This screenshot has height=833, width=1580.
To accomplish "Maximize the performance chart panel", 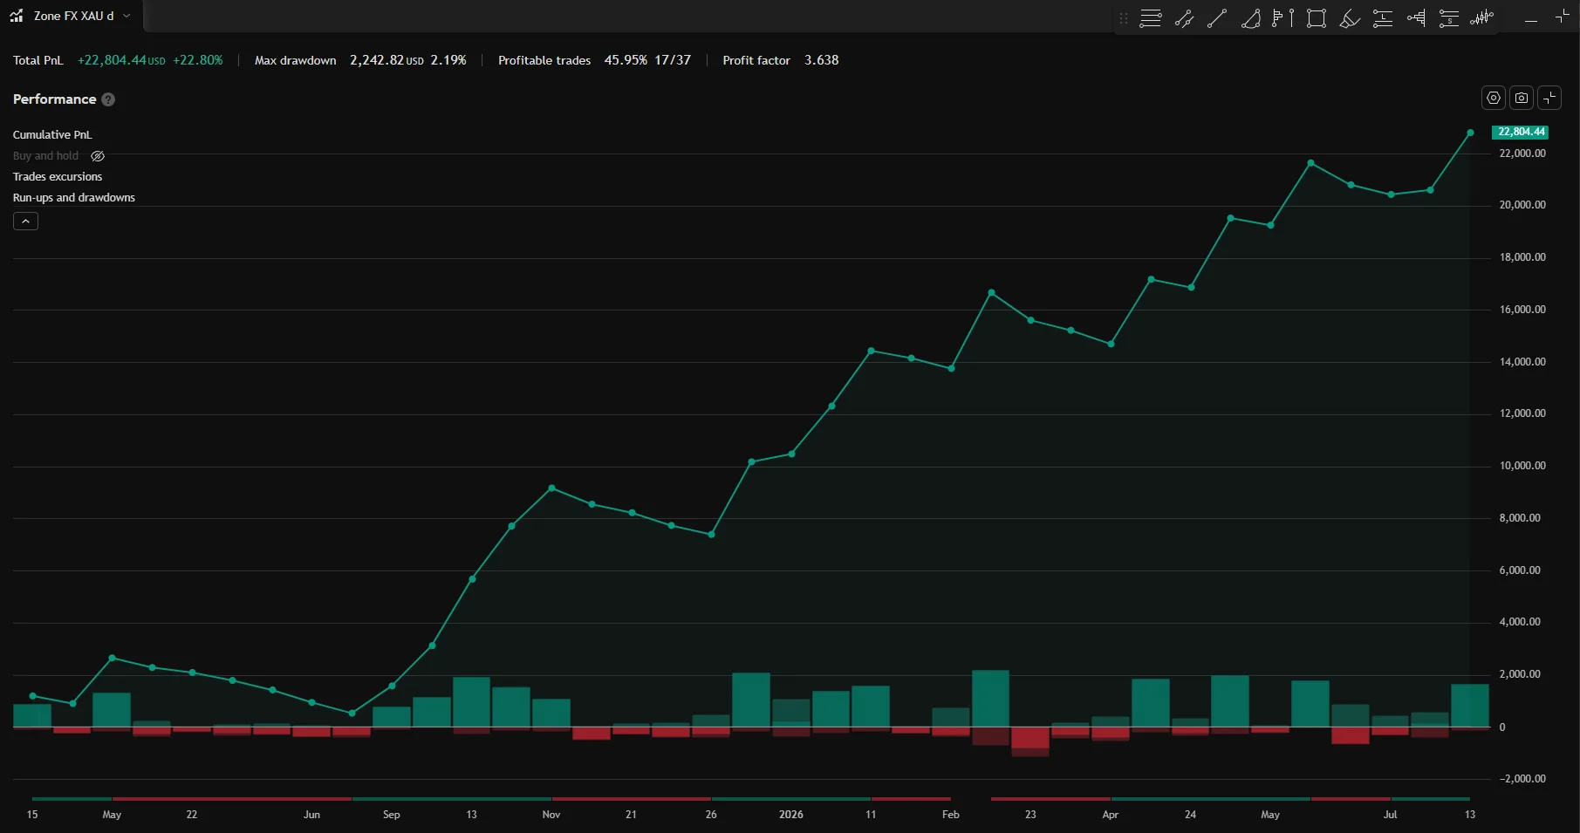I will pos(1549,98).
